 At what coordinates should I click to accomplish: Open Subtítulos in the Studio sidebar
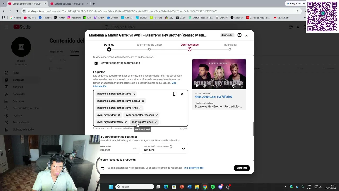pos(18,101)
